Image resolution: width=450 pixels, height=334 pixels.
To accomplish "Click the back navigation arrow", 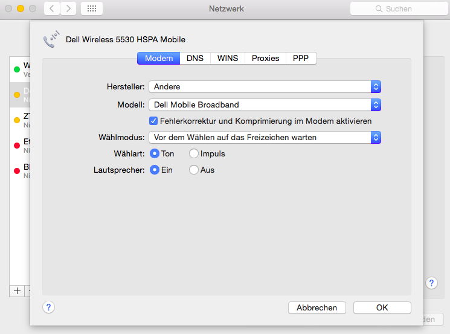I will [52, 8].
